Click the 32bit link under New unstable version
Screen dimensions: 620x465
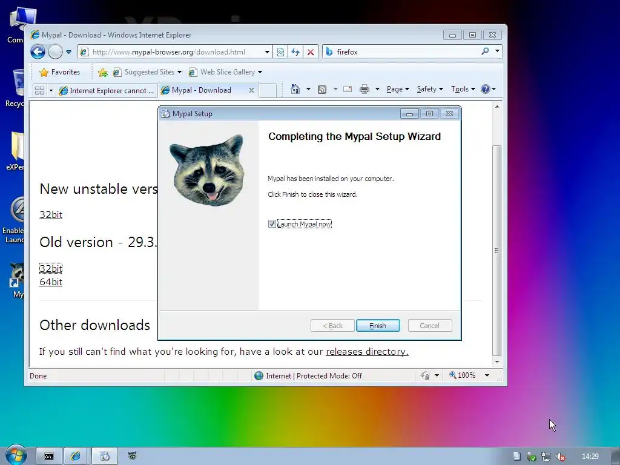pos(51,215)
